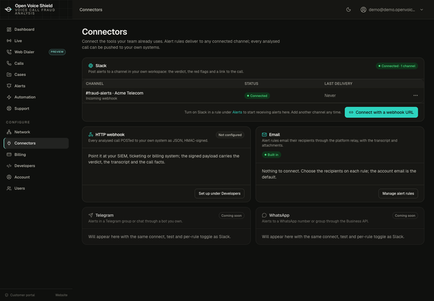Click the Not configured badge

230,135
